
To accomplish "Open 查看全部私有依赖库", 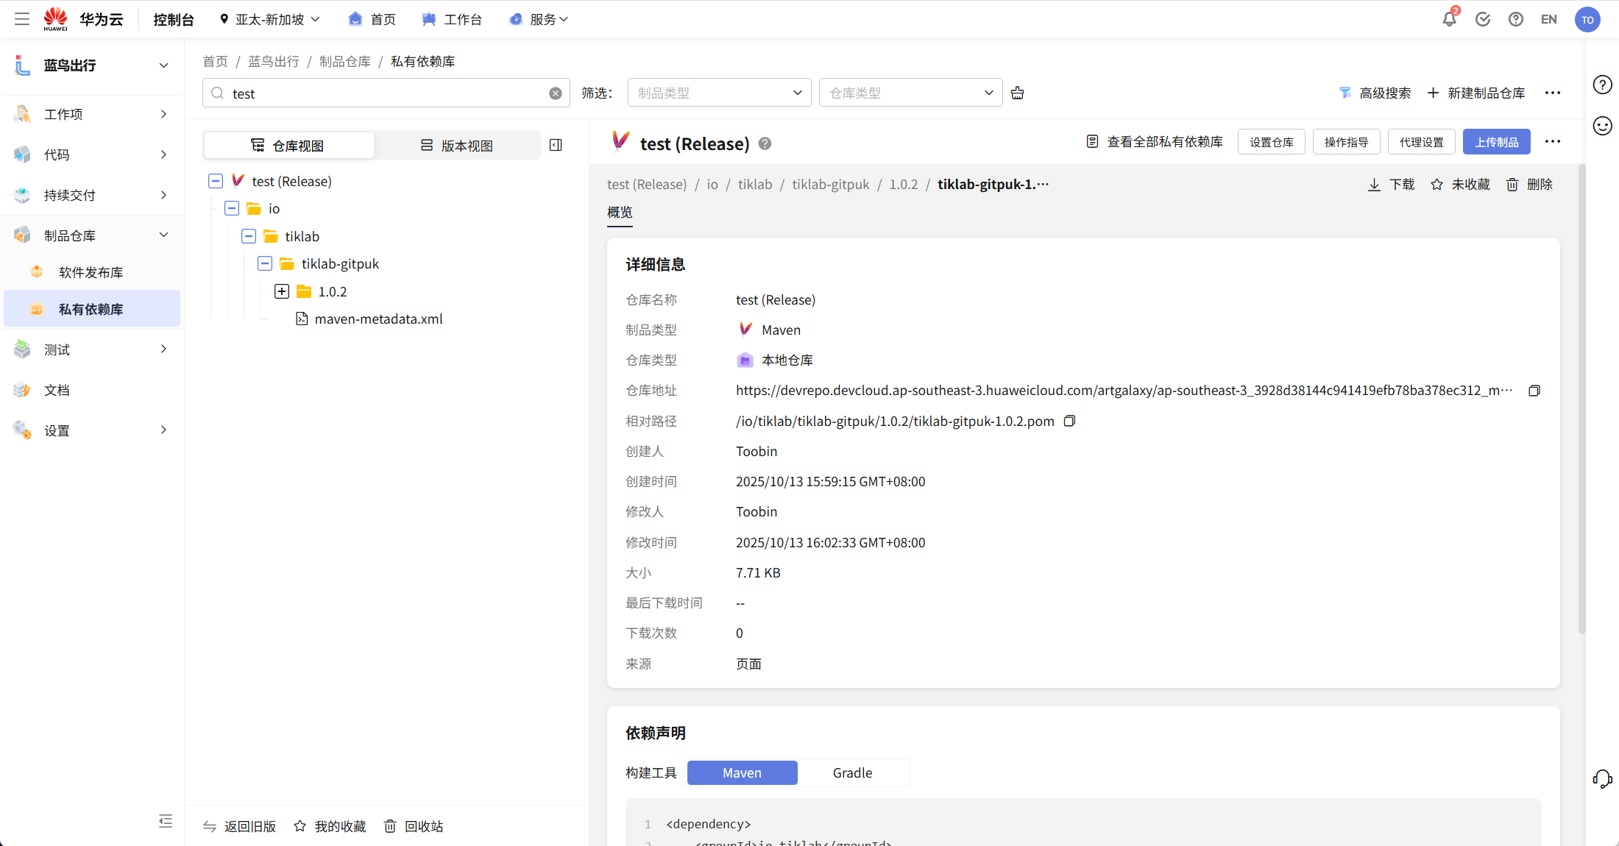I will click(x=1154, y=141).
